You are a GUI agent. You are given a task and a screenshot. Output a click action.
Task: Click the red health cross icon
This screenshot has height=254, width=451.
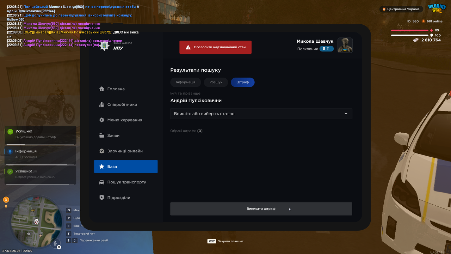point(431,30)
